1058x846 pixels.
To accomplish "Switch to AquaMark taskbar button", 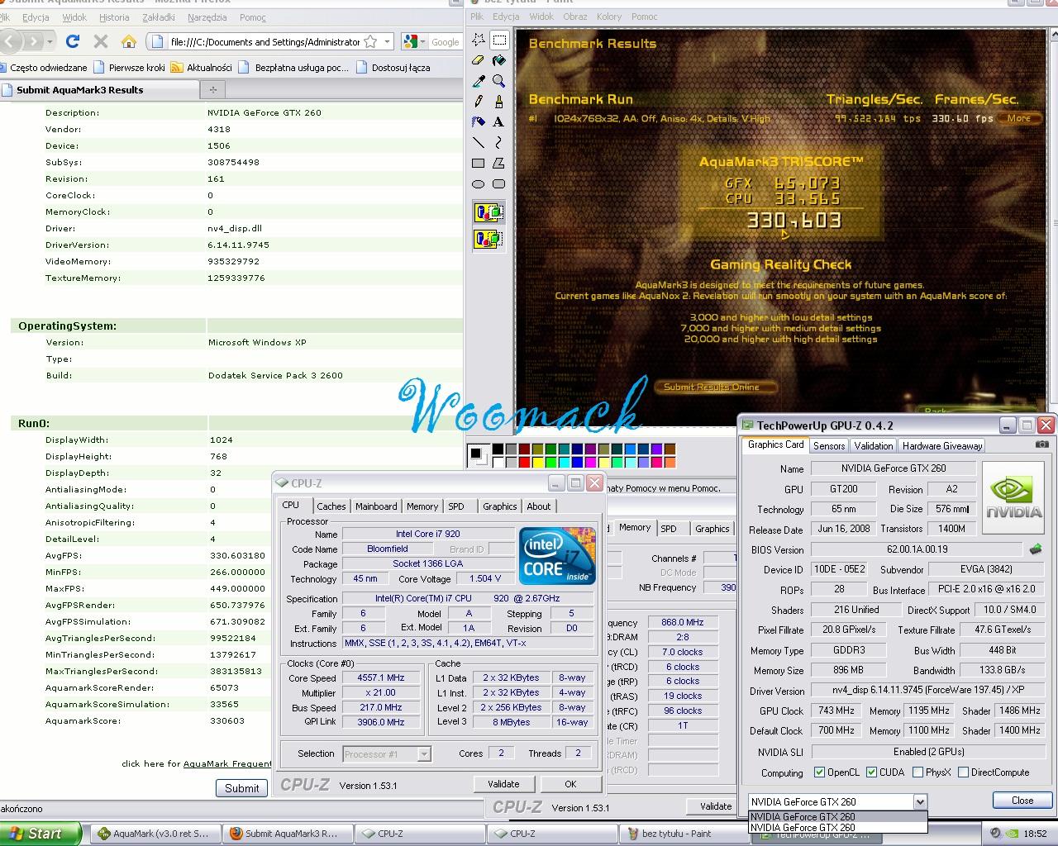I will point(155,834).
